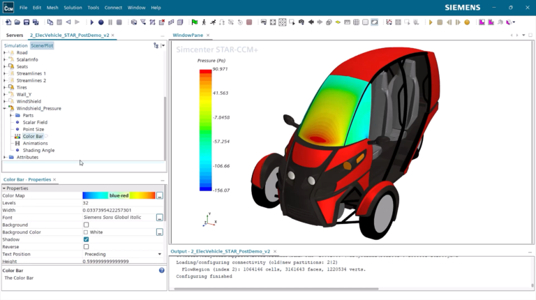Select the Shading Angle node
Image resolution: width=536 pixels, height=300 pixels.
(38, 150)
